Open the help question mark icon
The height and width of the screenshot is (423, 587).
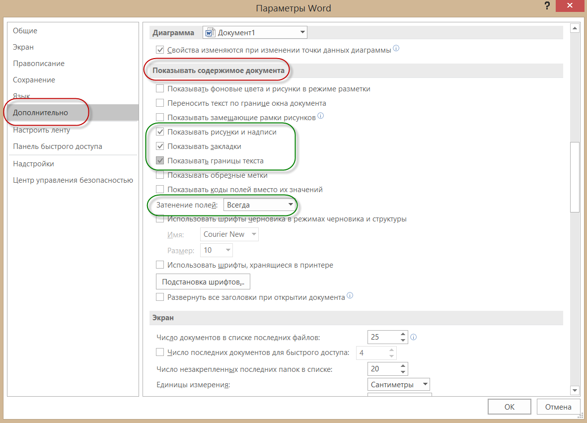point(547,5)
